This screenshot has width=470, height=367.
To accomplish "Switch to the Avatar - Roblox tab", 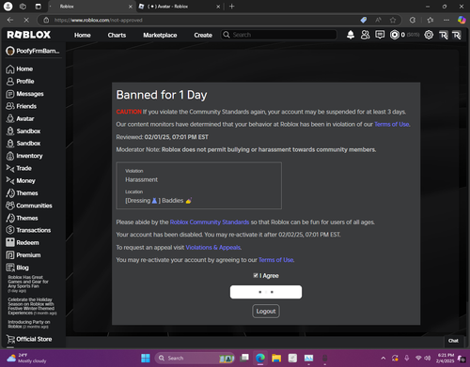I will click(180, 7).
